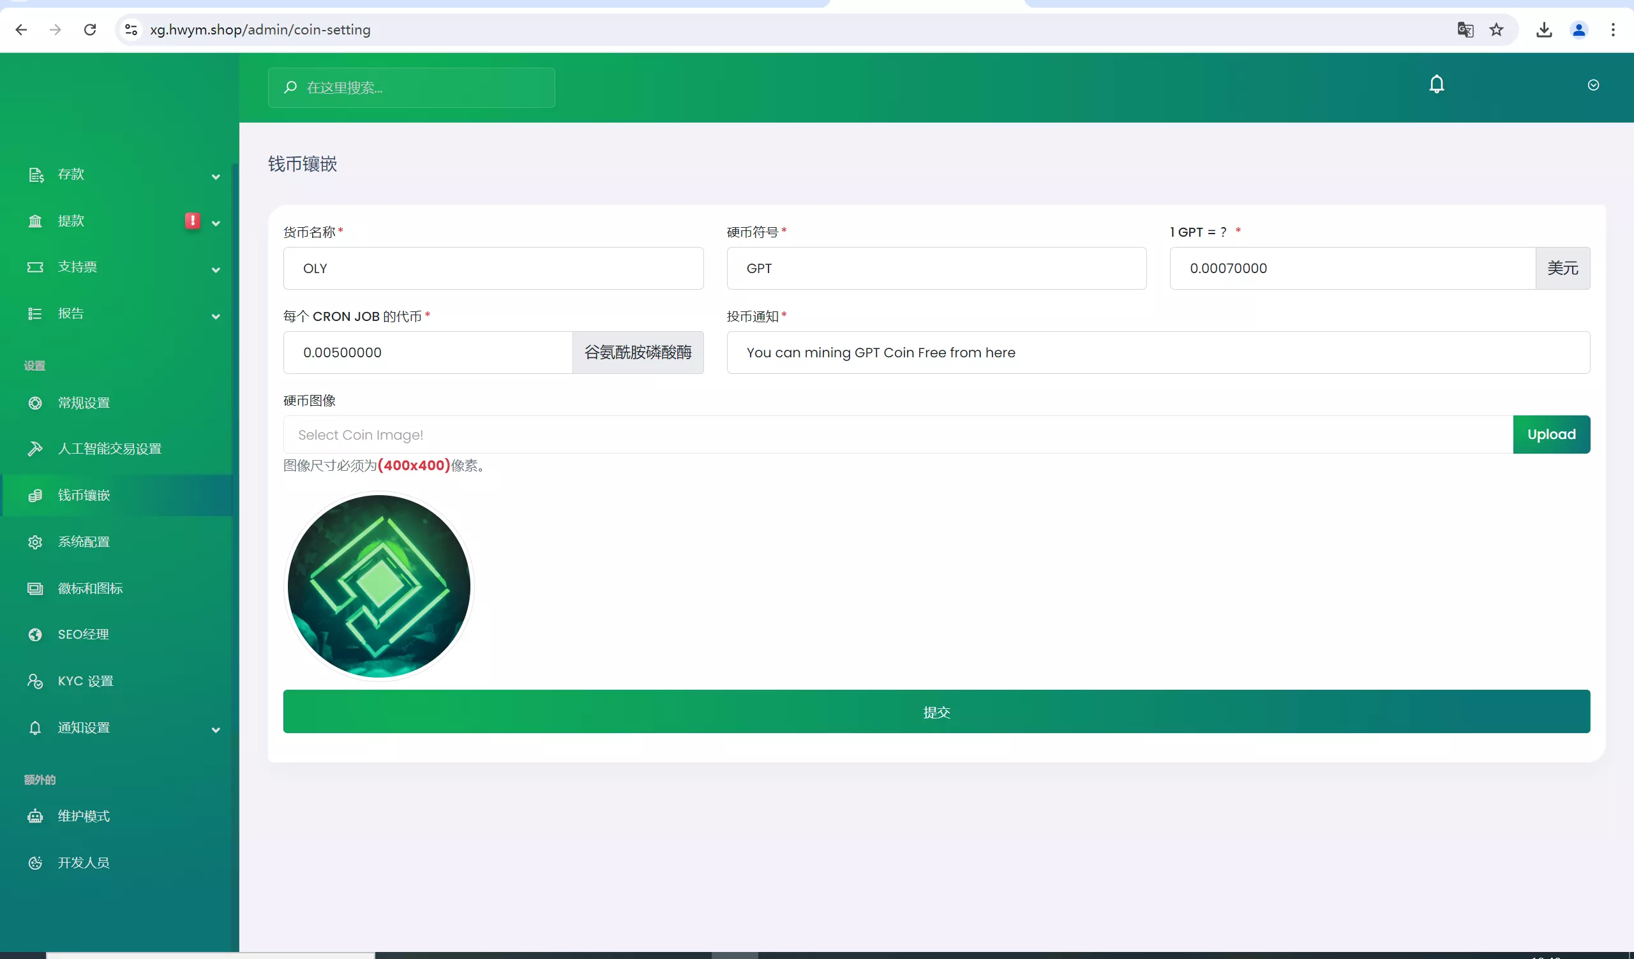
Task: Open the browser profile avatar icon
Action: [1578, 30]
